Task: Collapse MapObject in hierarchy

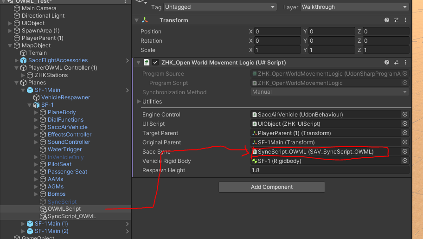Action: point(10,45)
